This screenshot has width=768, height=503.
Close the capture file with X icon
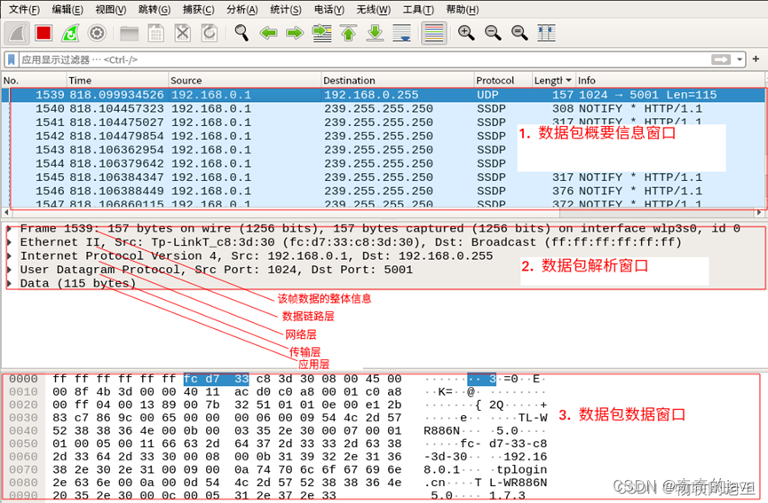pyautogui.click(x=183, y=34)
